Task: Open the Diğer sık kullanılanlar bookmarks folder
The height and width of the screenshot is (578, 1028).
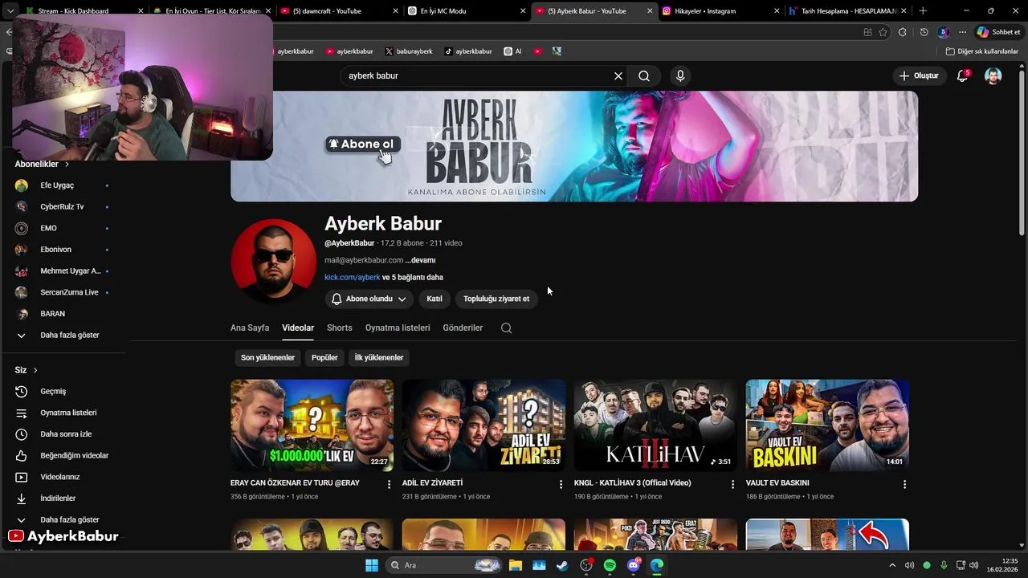Action: (x=981, y=51)
